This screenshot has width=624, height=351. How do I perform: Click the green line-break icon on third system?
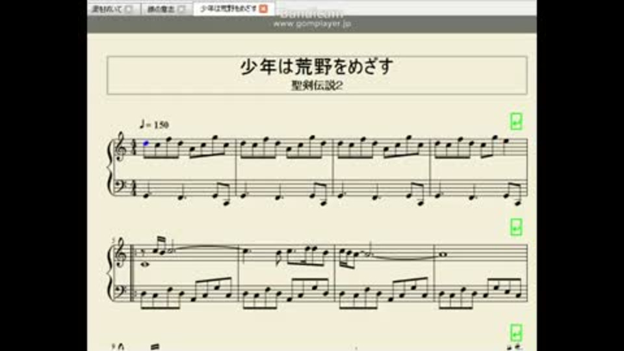(x=516, y=333)
